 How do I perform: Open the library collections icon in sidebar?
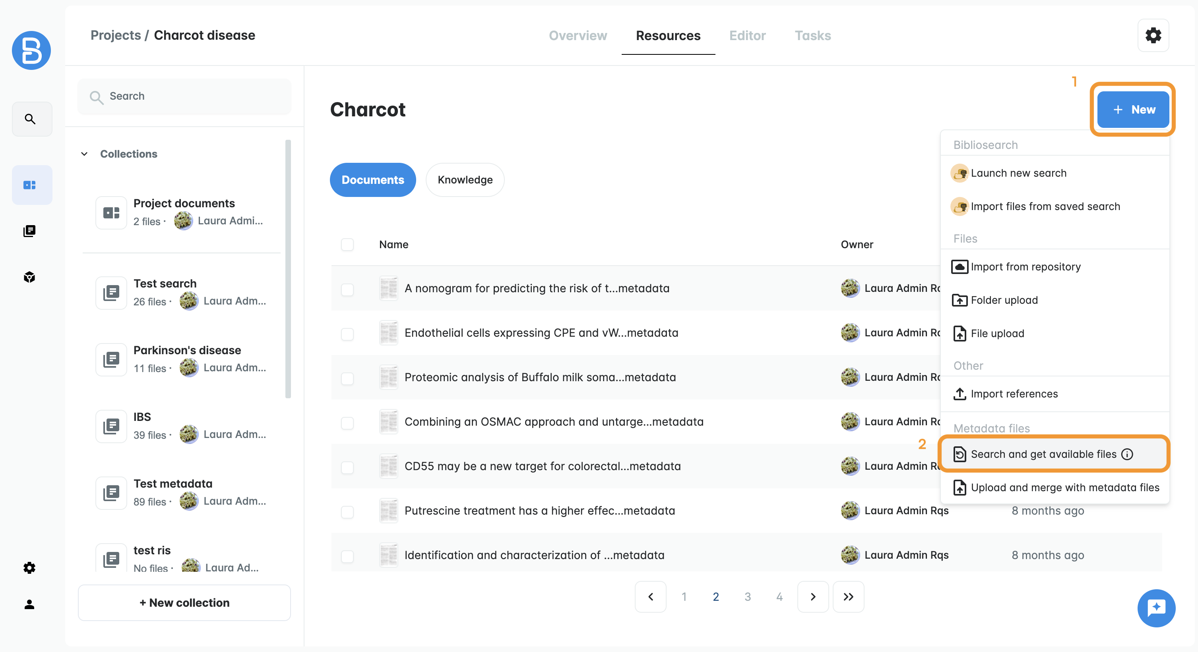29,231
